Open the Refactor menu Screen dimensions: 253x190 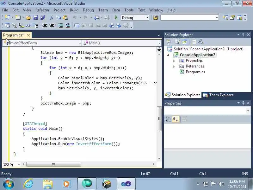42,10
